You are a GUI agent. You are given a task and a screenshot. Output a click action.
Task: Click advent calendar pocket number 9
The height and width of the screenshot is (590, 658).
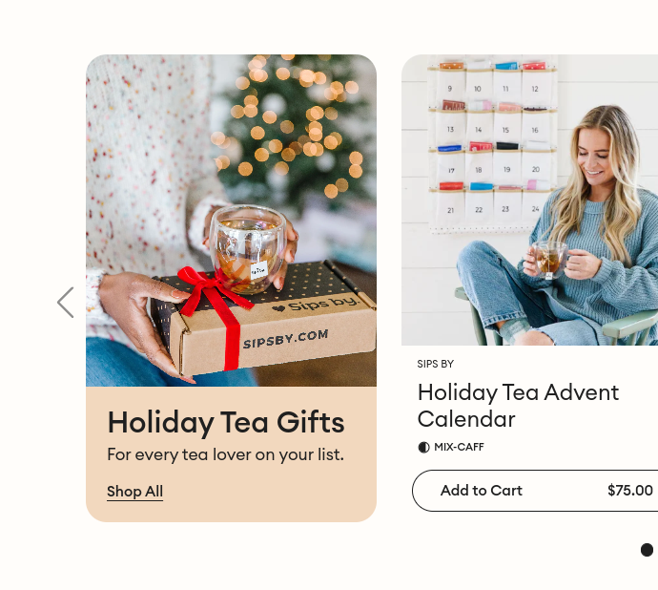coord(451,88)
